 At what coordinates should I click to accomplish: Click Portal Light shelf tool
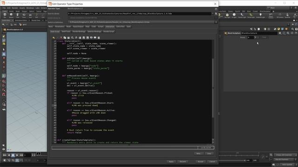(251, 15)
